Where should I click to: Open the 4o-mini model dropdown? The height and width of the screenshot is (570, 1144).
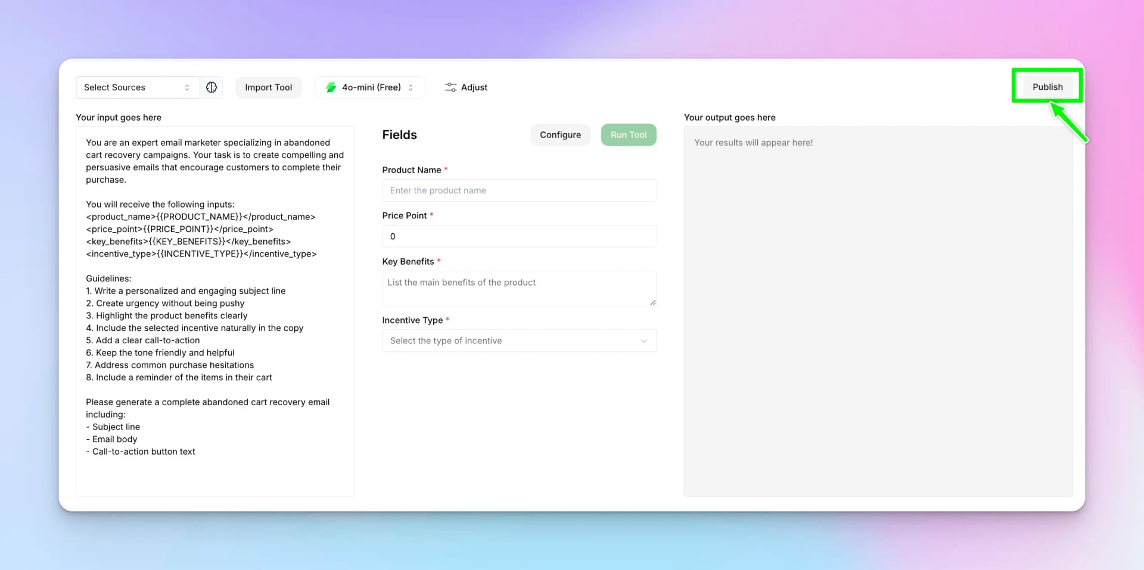[369, 87]
